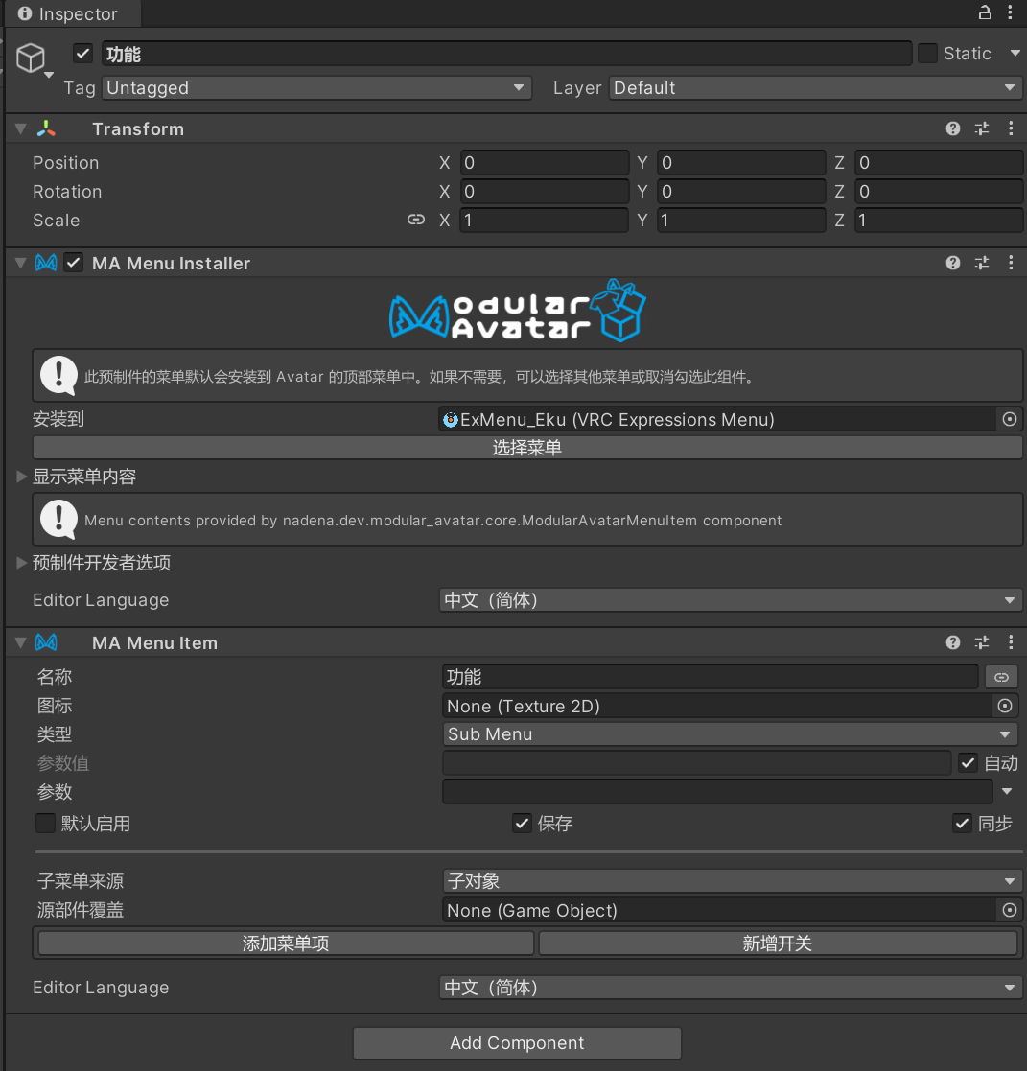Open the Transform help icon
1027x1071 pixels.
pyautogui.click(x=952, y=128)
